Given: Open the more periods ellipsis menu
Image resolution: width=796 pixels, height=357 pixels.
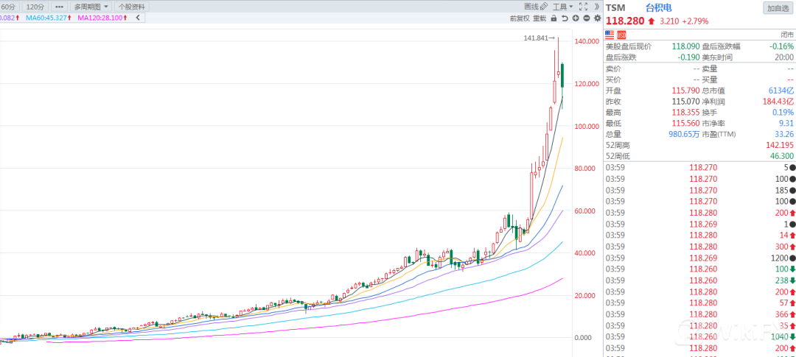Looking at the screenshot, I should (59, 7).
